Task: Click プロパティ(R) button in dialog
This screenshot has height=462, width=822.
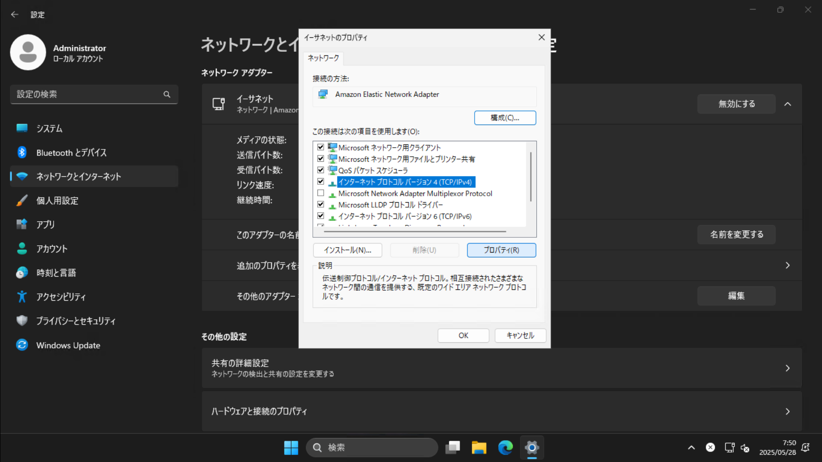Action: (501, 250)
